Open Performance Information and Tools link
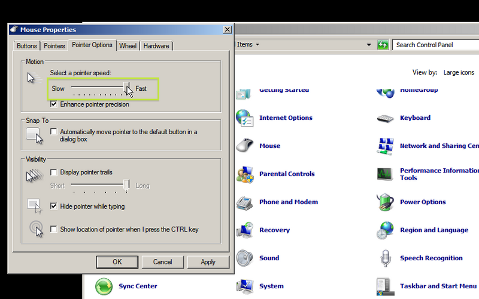This screenshot has width=479, height=299. tap(439, 174)
